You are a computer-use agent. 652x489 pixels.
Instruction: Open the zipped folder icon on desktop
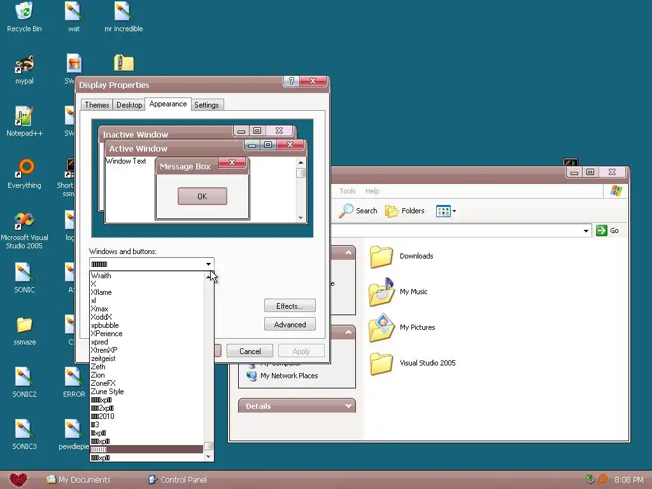(x=124, y=63)
